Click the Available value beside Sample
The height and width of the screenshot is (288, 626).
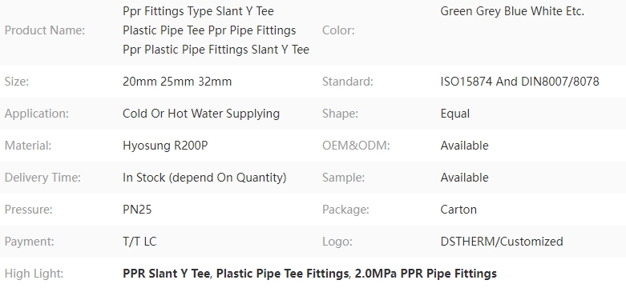pyautogui.click(x=464, y=178)
